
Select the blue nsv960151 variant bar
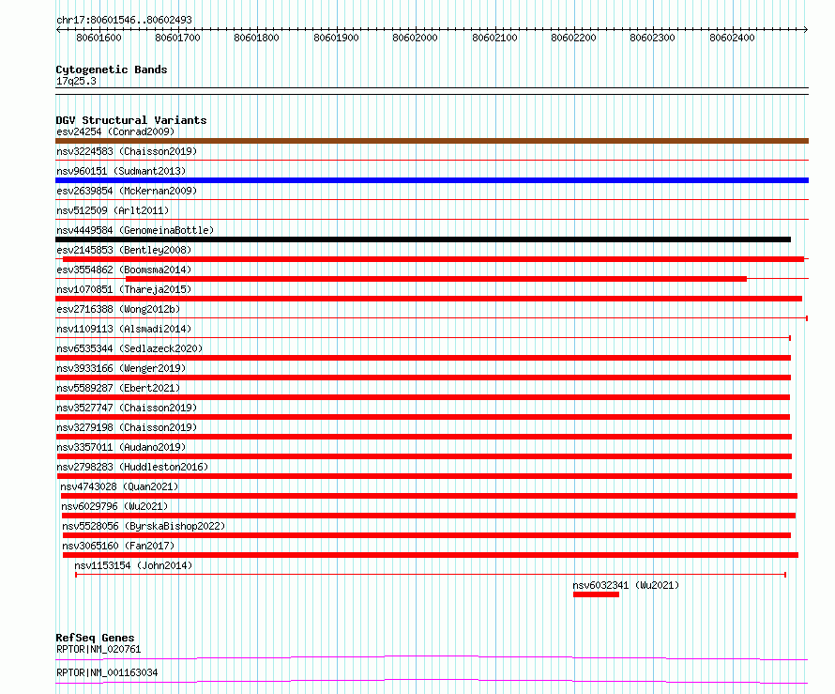pos(432,180)
